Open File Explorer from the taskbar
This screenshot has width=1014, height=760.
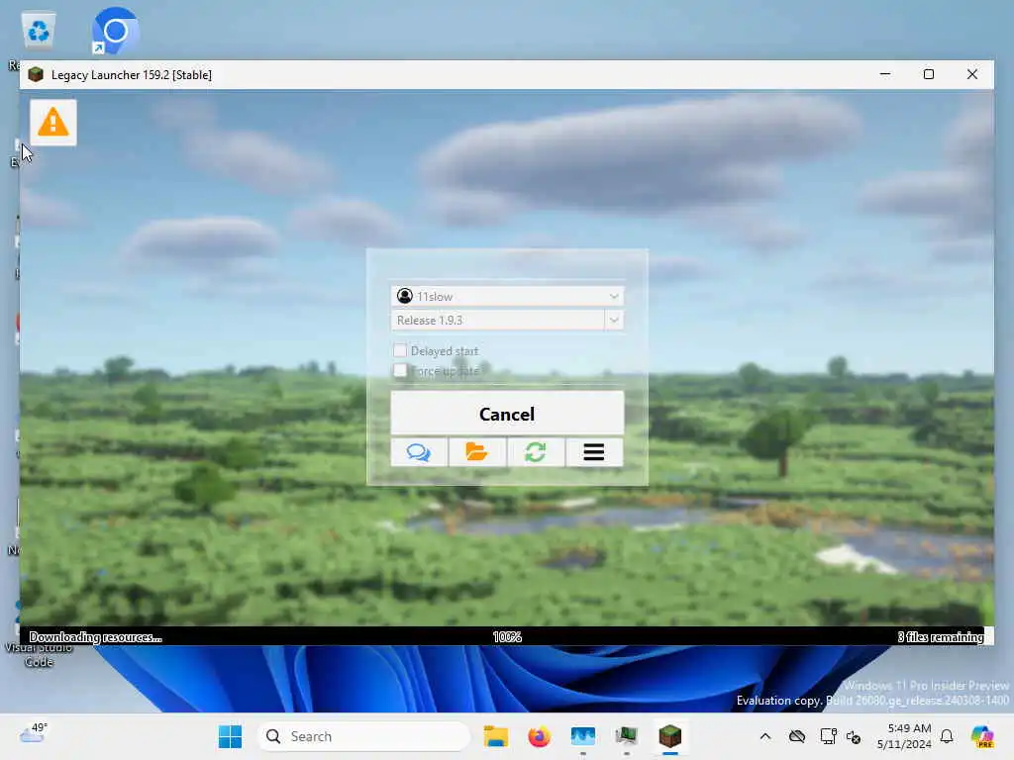click(496, 736)
